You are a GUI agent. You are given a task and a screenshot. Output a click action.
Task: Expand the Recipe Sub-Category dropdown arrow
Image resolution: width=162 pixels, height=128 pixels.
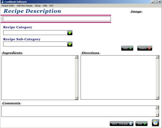(70, 44)
